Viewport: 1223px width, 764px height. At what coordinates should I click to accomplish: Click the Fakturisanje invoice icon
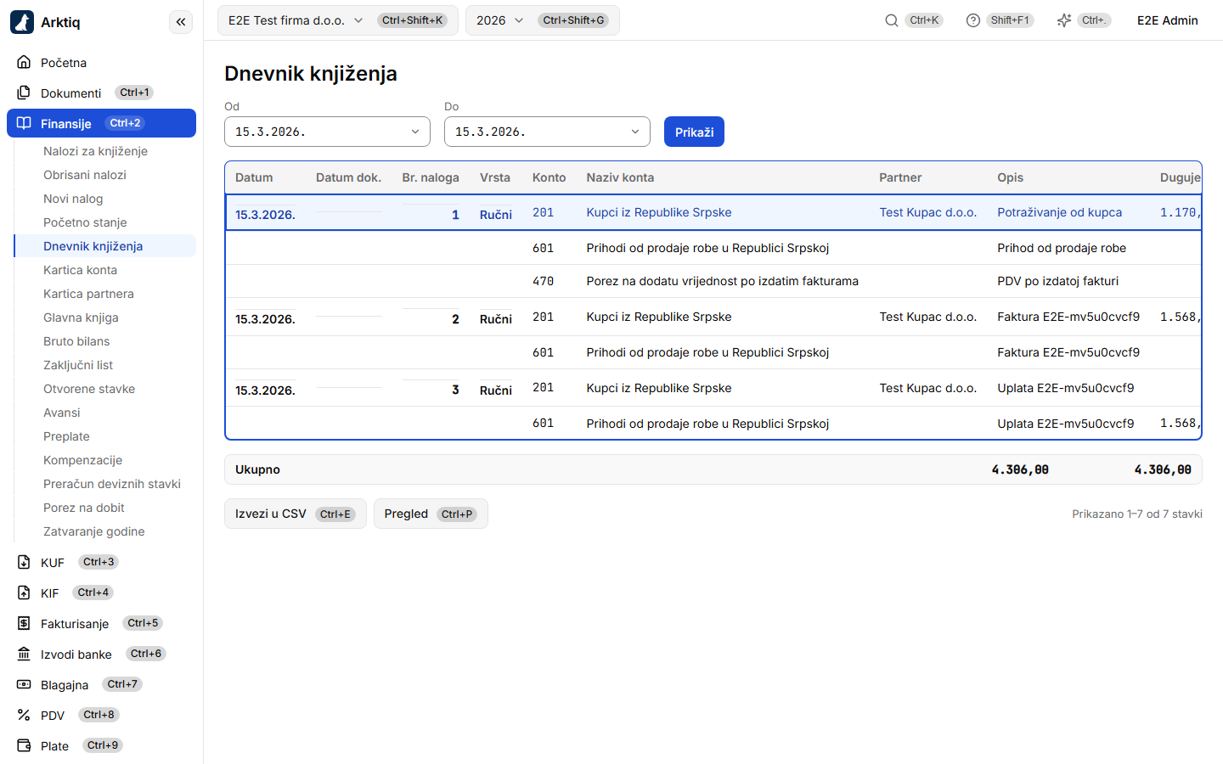(24, 623)
